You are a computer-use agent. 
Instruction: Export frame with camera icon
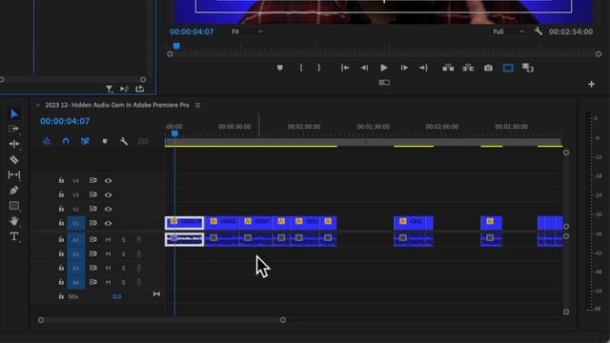point(488,68)
